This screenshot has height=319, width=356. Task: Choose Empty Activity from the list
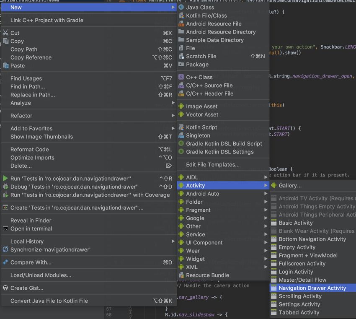tap(312, 247)
